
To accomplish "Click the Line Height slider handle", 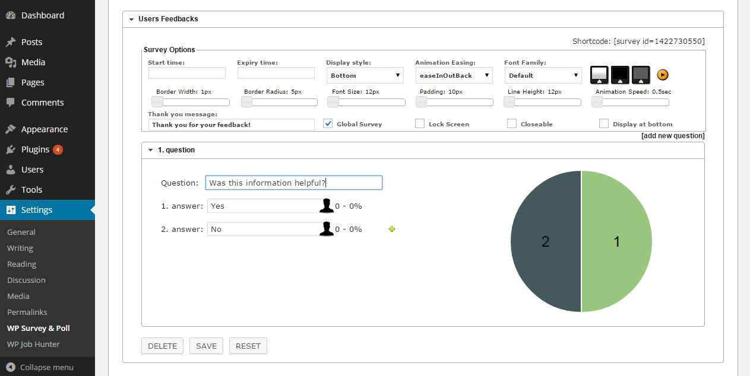I will pos(509,102).
